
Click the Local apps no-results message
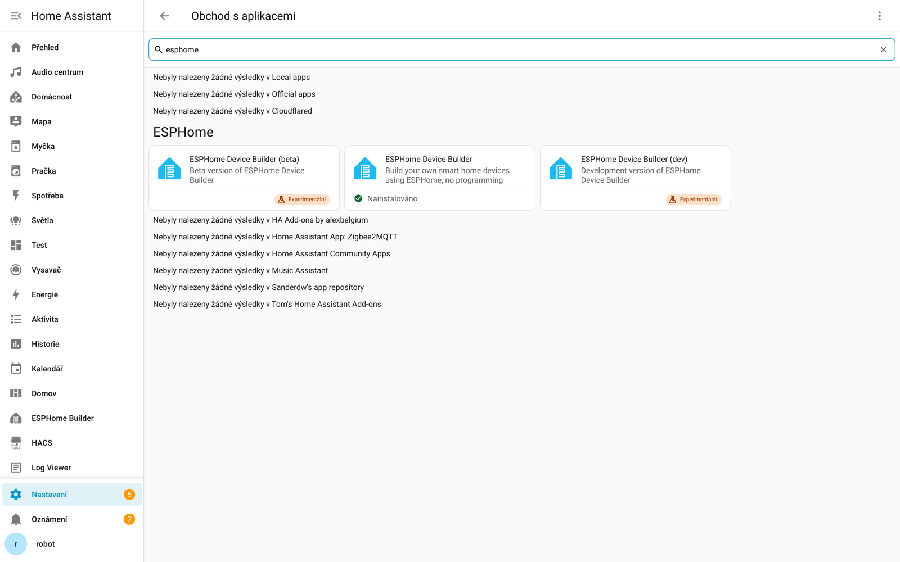pyautogui.click(x=232, y=77)
